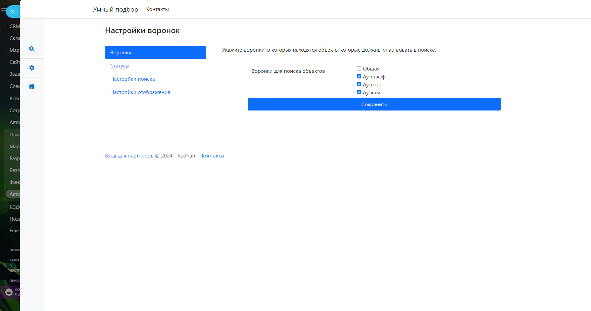The image size is (591, 311).
Task: Open CRM in the left sidebar
Action: 15,26
